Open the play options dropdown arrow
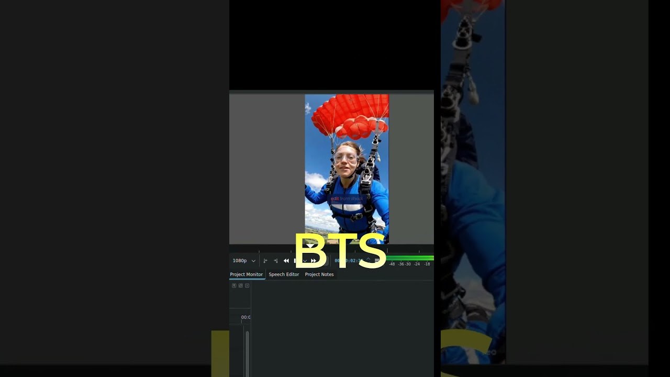The width and height of the screenshot is (670, 377). point(305,261)
